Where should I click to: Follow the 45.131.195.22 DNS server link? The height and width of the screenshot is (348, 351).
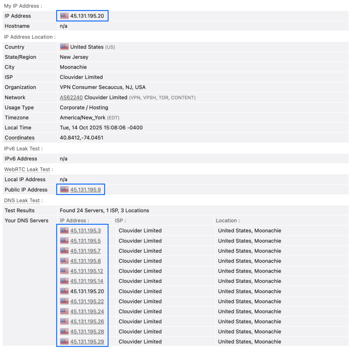[87, 301]
